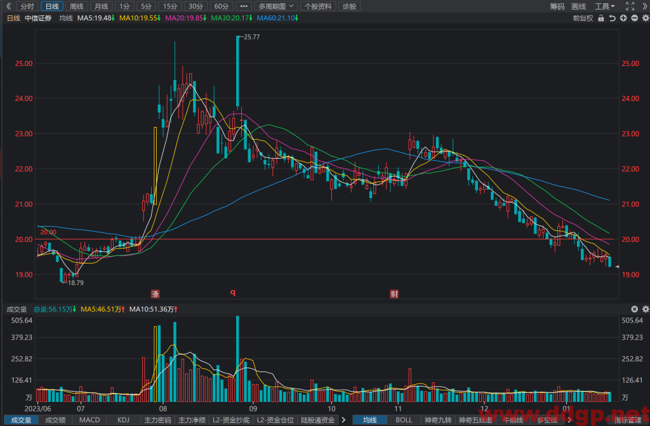This screenshot has height=426, width=650.
Task: Open 诊股 stock diagnosis
Action: click(350, 6)
